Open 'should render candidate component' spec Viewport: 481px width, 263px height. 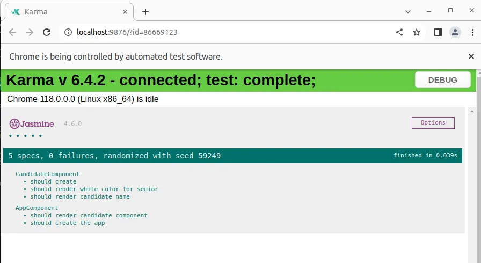tap(89, 215)
